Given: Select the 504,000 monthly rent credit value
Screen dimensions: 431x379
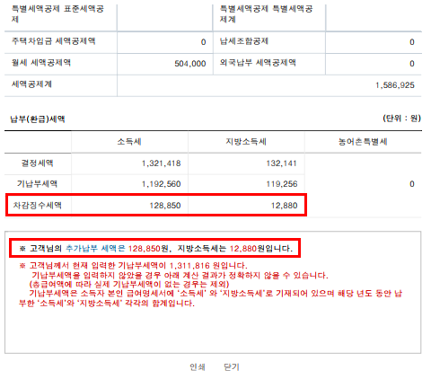Looking at the screenshot, I should click(190, 64).
